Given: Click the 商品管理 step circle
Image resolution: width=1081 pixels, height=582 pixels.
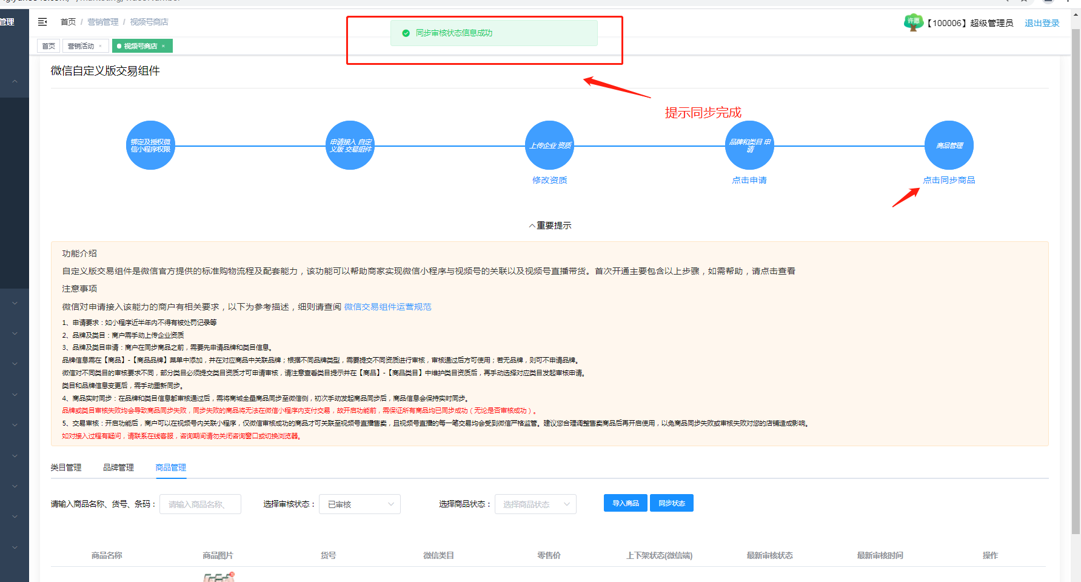Looking at the screenshot, I should [x=949, y=145].
